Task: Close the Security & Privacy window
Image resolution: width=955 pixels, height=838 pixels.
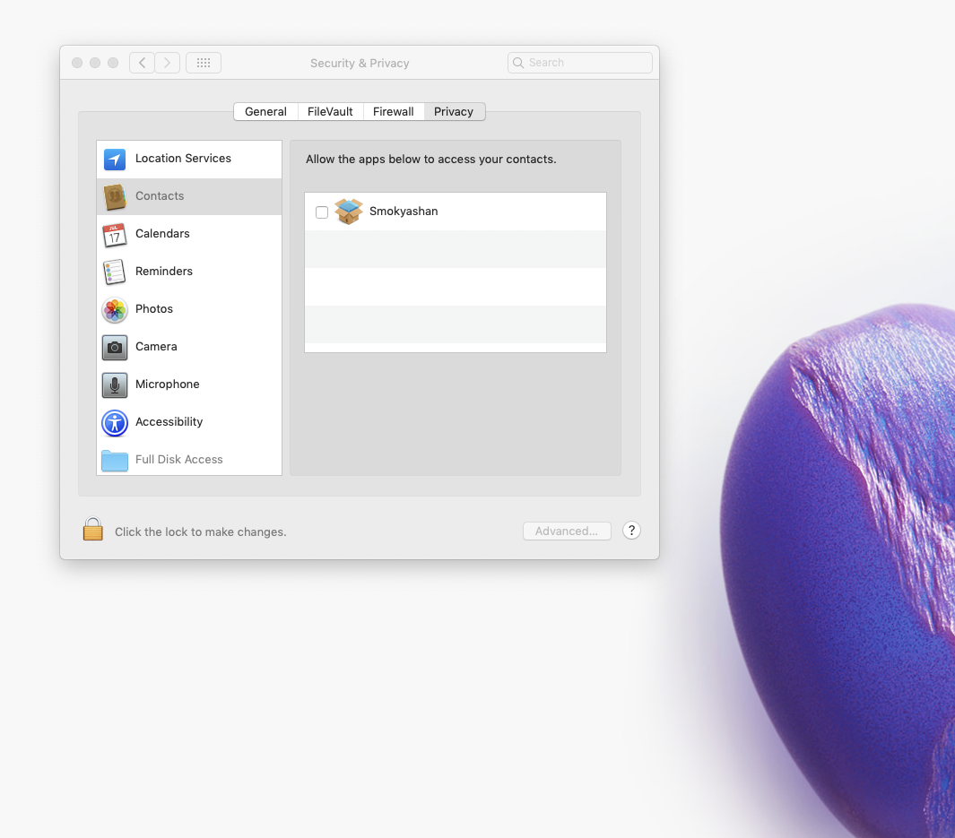Action: click(77, 63)
